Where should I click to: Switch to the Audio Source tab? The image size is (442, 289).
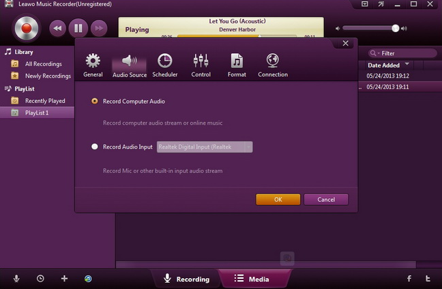(130, 65)
